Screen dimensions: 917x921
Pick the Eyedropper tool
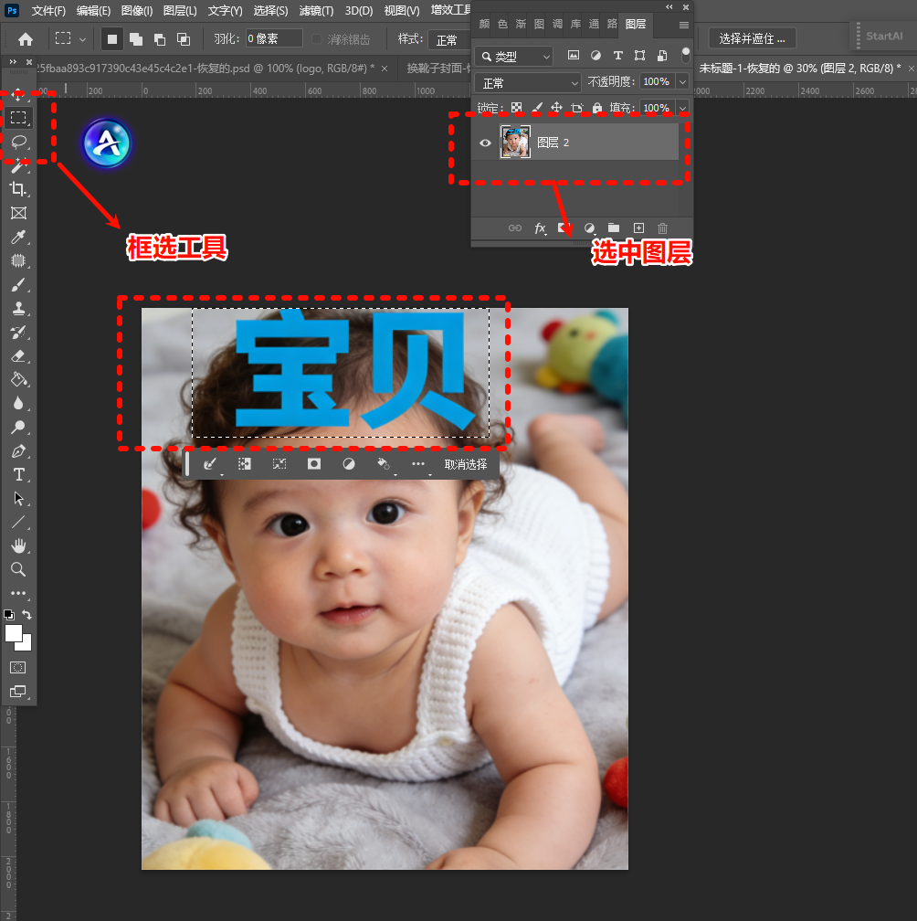point(18,238)
